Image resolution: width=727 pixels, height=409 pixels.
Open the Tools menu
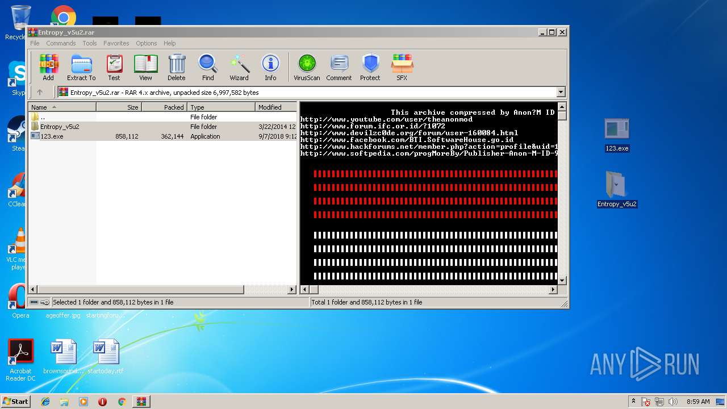90,43
